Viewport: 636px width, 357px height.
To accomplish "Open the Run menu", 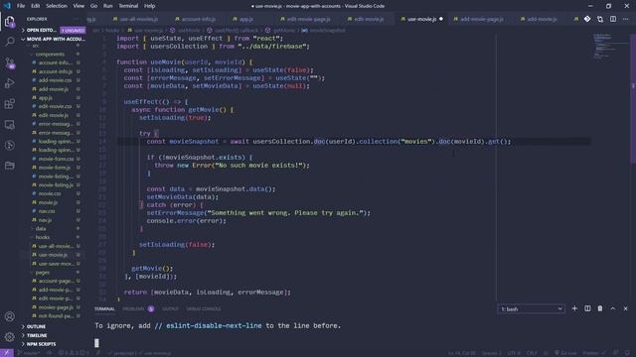I will coord(107,6).
